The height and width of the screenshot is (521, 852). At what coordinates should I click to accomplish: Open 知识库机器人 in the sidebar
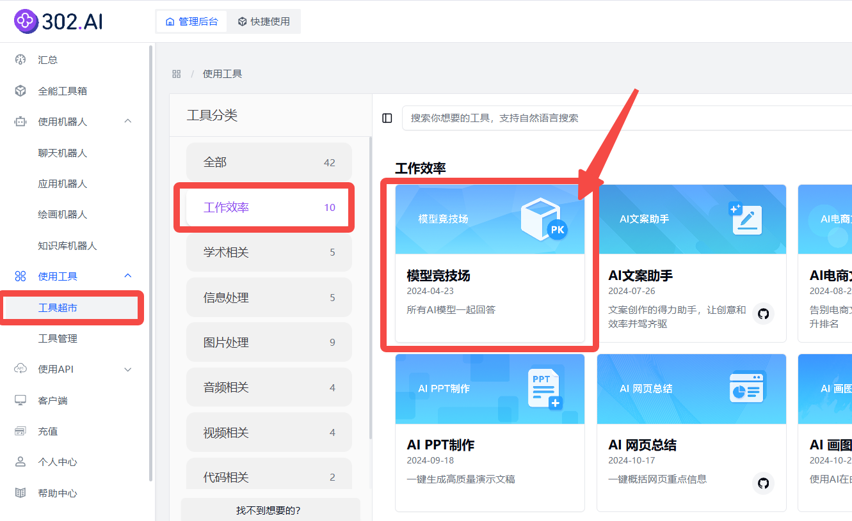coord(67,245)
